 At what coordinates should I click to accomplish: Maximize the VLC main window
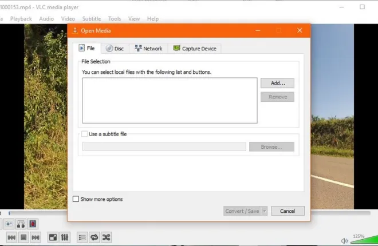pyautogui.click(x=362, y=7)
